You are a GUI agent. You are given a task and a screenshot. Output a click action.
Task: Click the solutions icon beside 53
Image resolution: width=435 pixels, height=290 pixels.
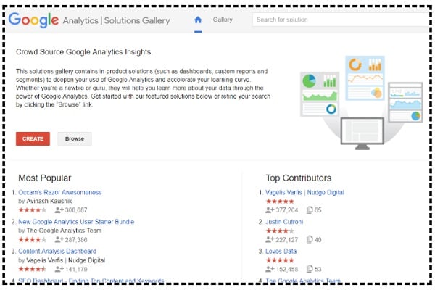(310, 269)
